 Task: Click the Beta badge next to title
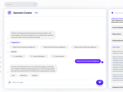point(36,13)
